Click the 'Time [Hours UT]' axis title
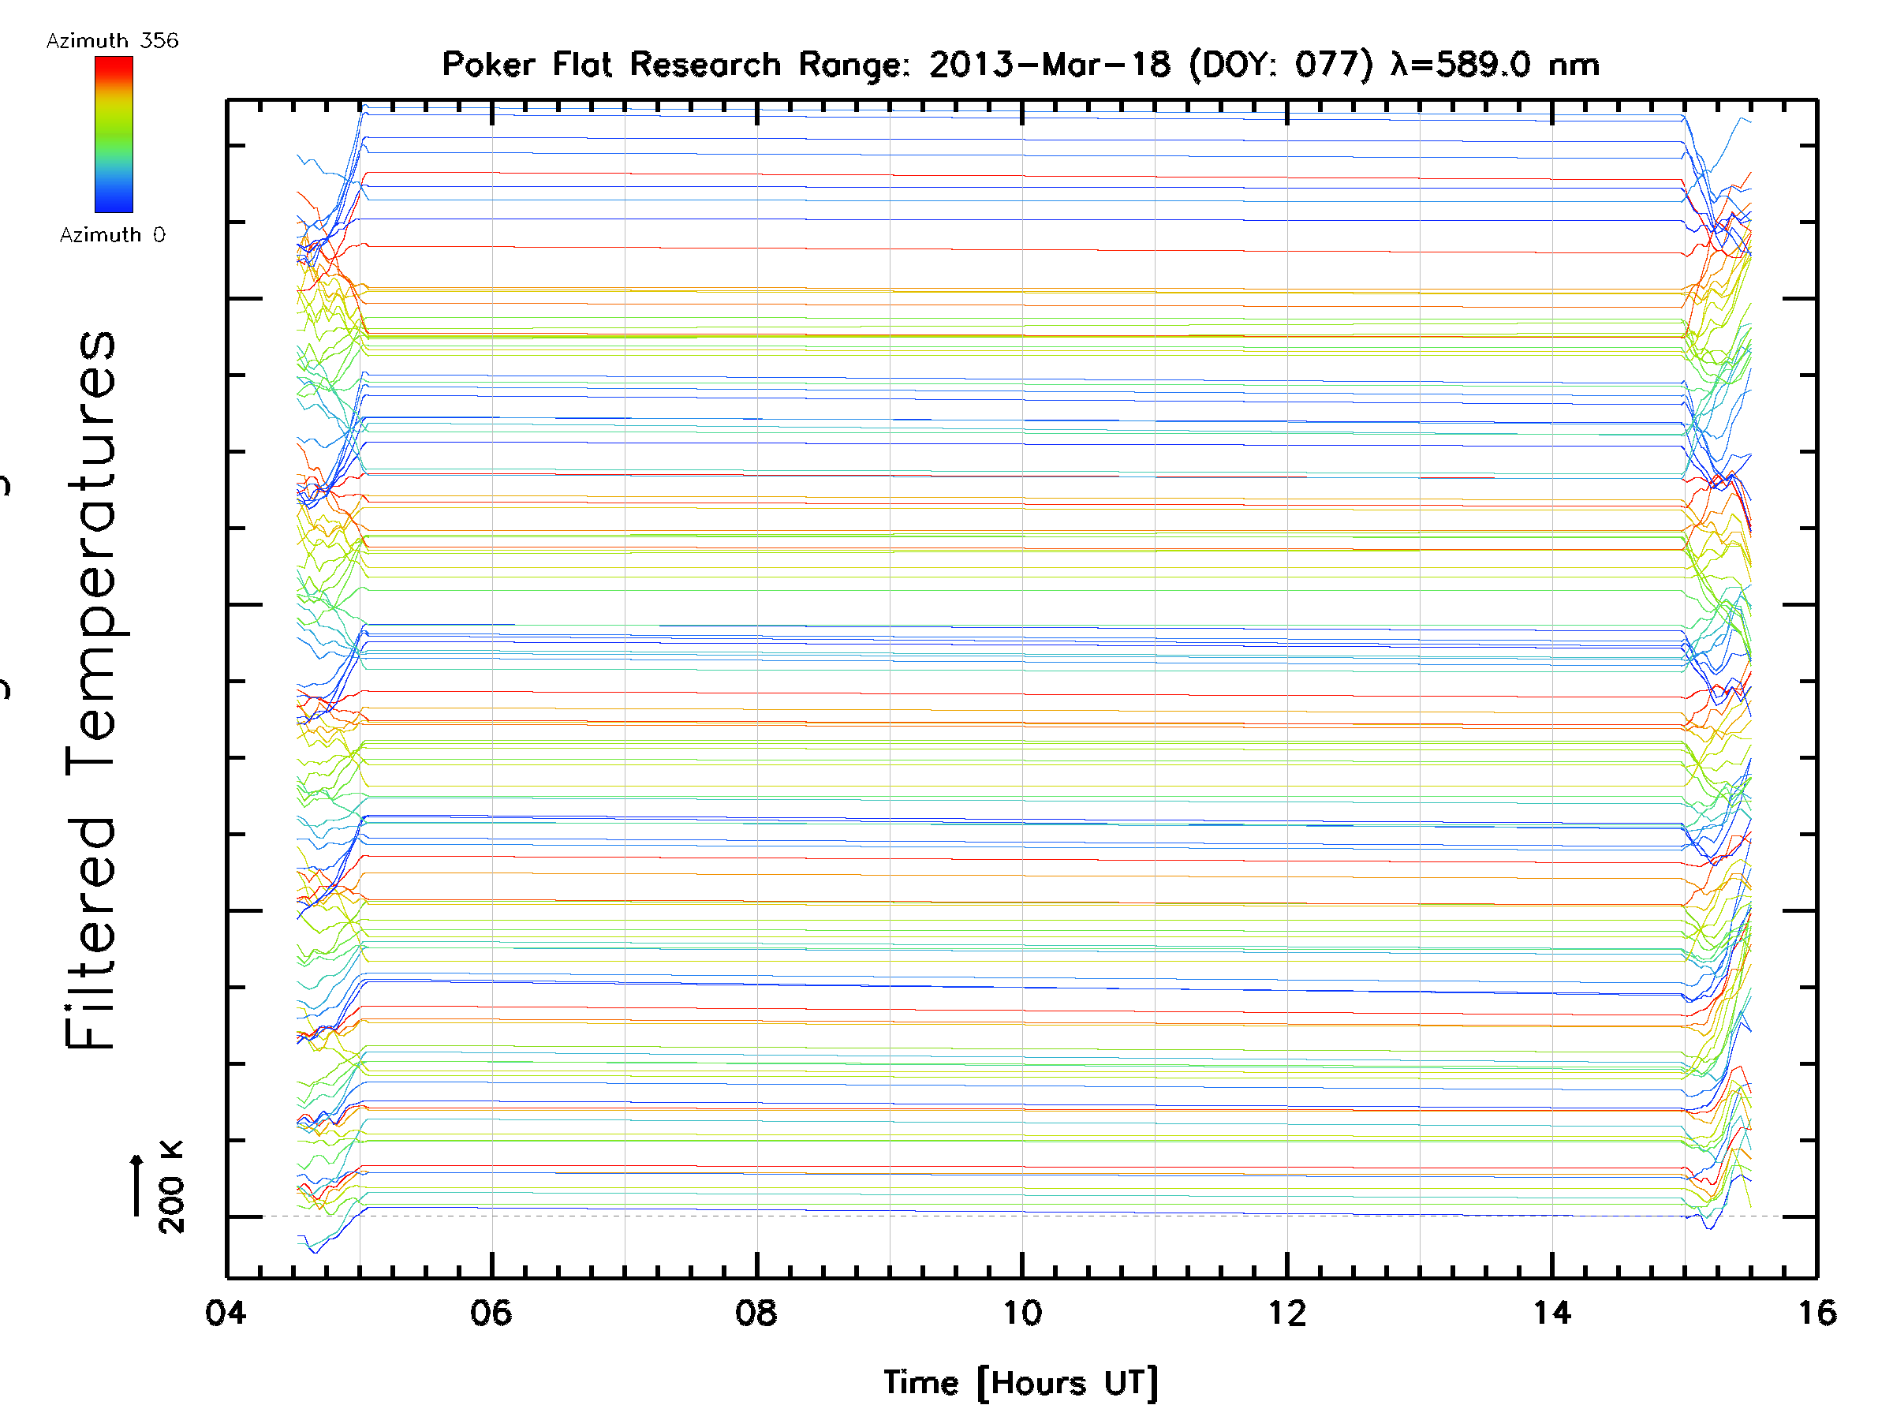This screenshot has width=1893, height=1420. click(1020, 1382)
